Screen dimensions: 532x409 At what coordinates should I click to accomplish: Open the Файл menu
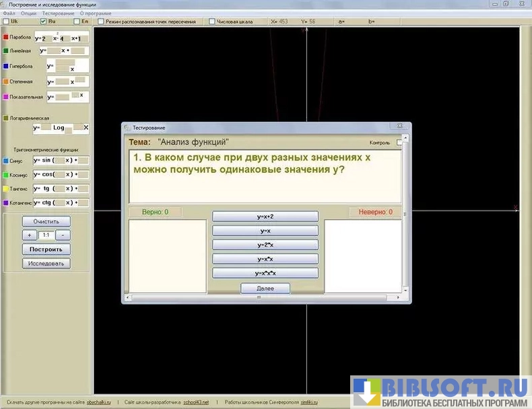point(9,13)
